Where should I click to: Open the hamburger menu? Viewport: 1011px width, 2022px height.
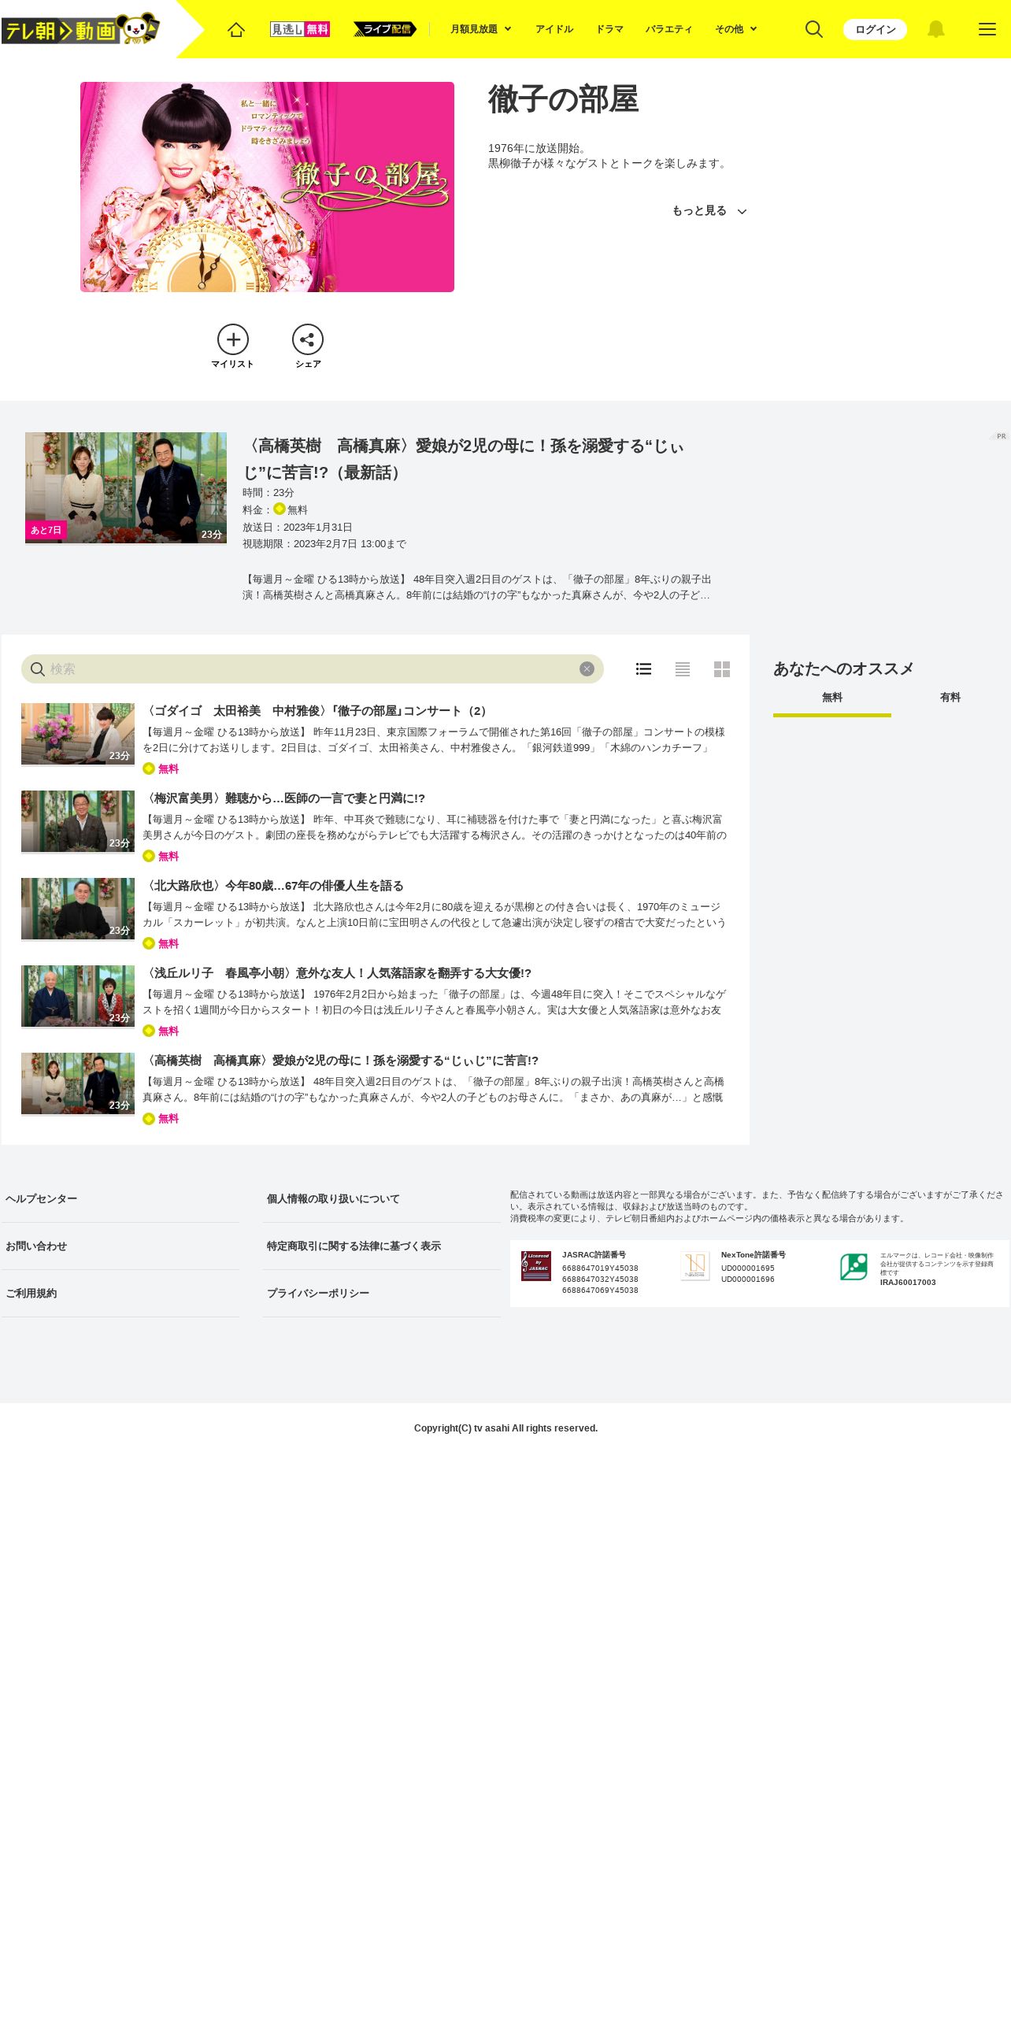[x=987, y=29]
